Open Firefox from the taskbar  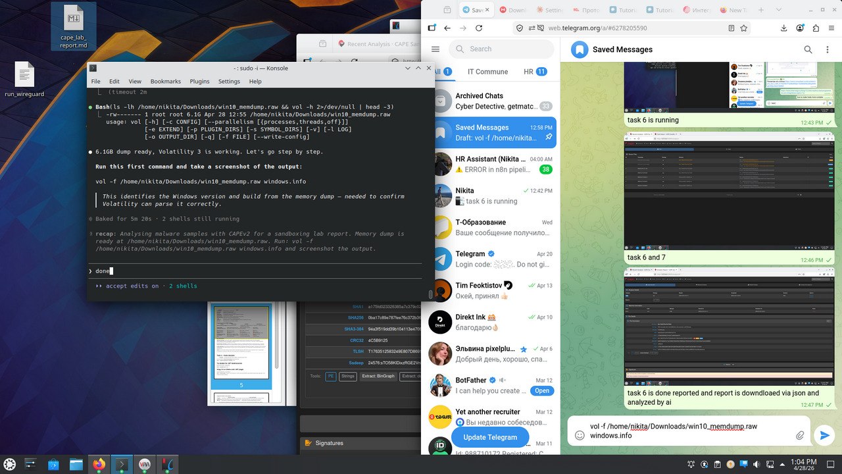click(99, 464)
